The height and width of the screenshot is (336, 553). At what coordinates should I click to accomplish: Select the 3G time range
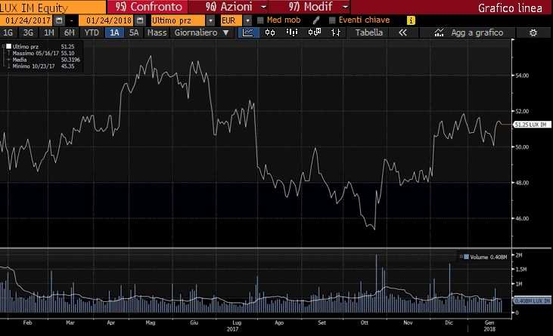(x=28, y=32)
